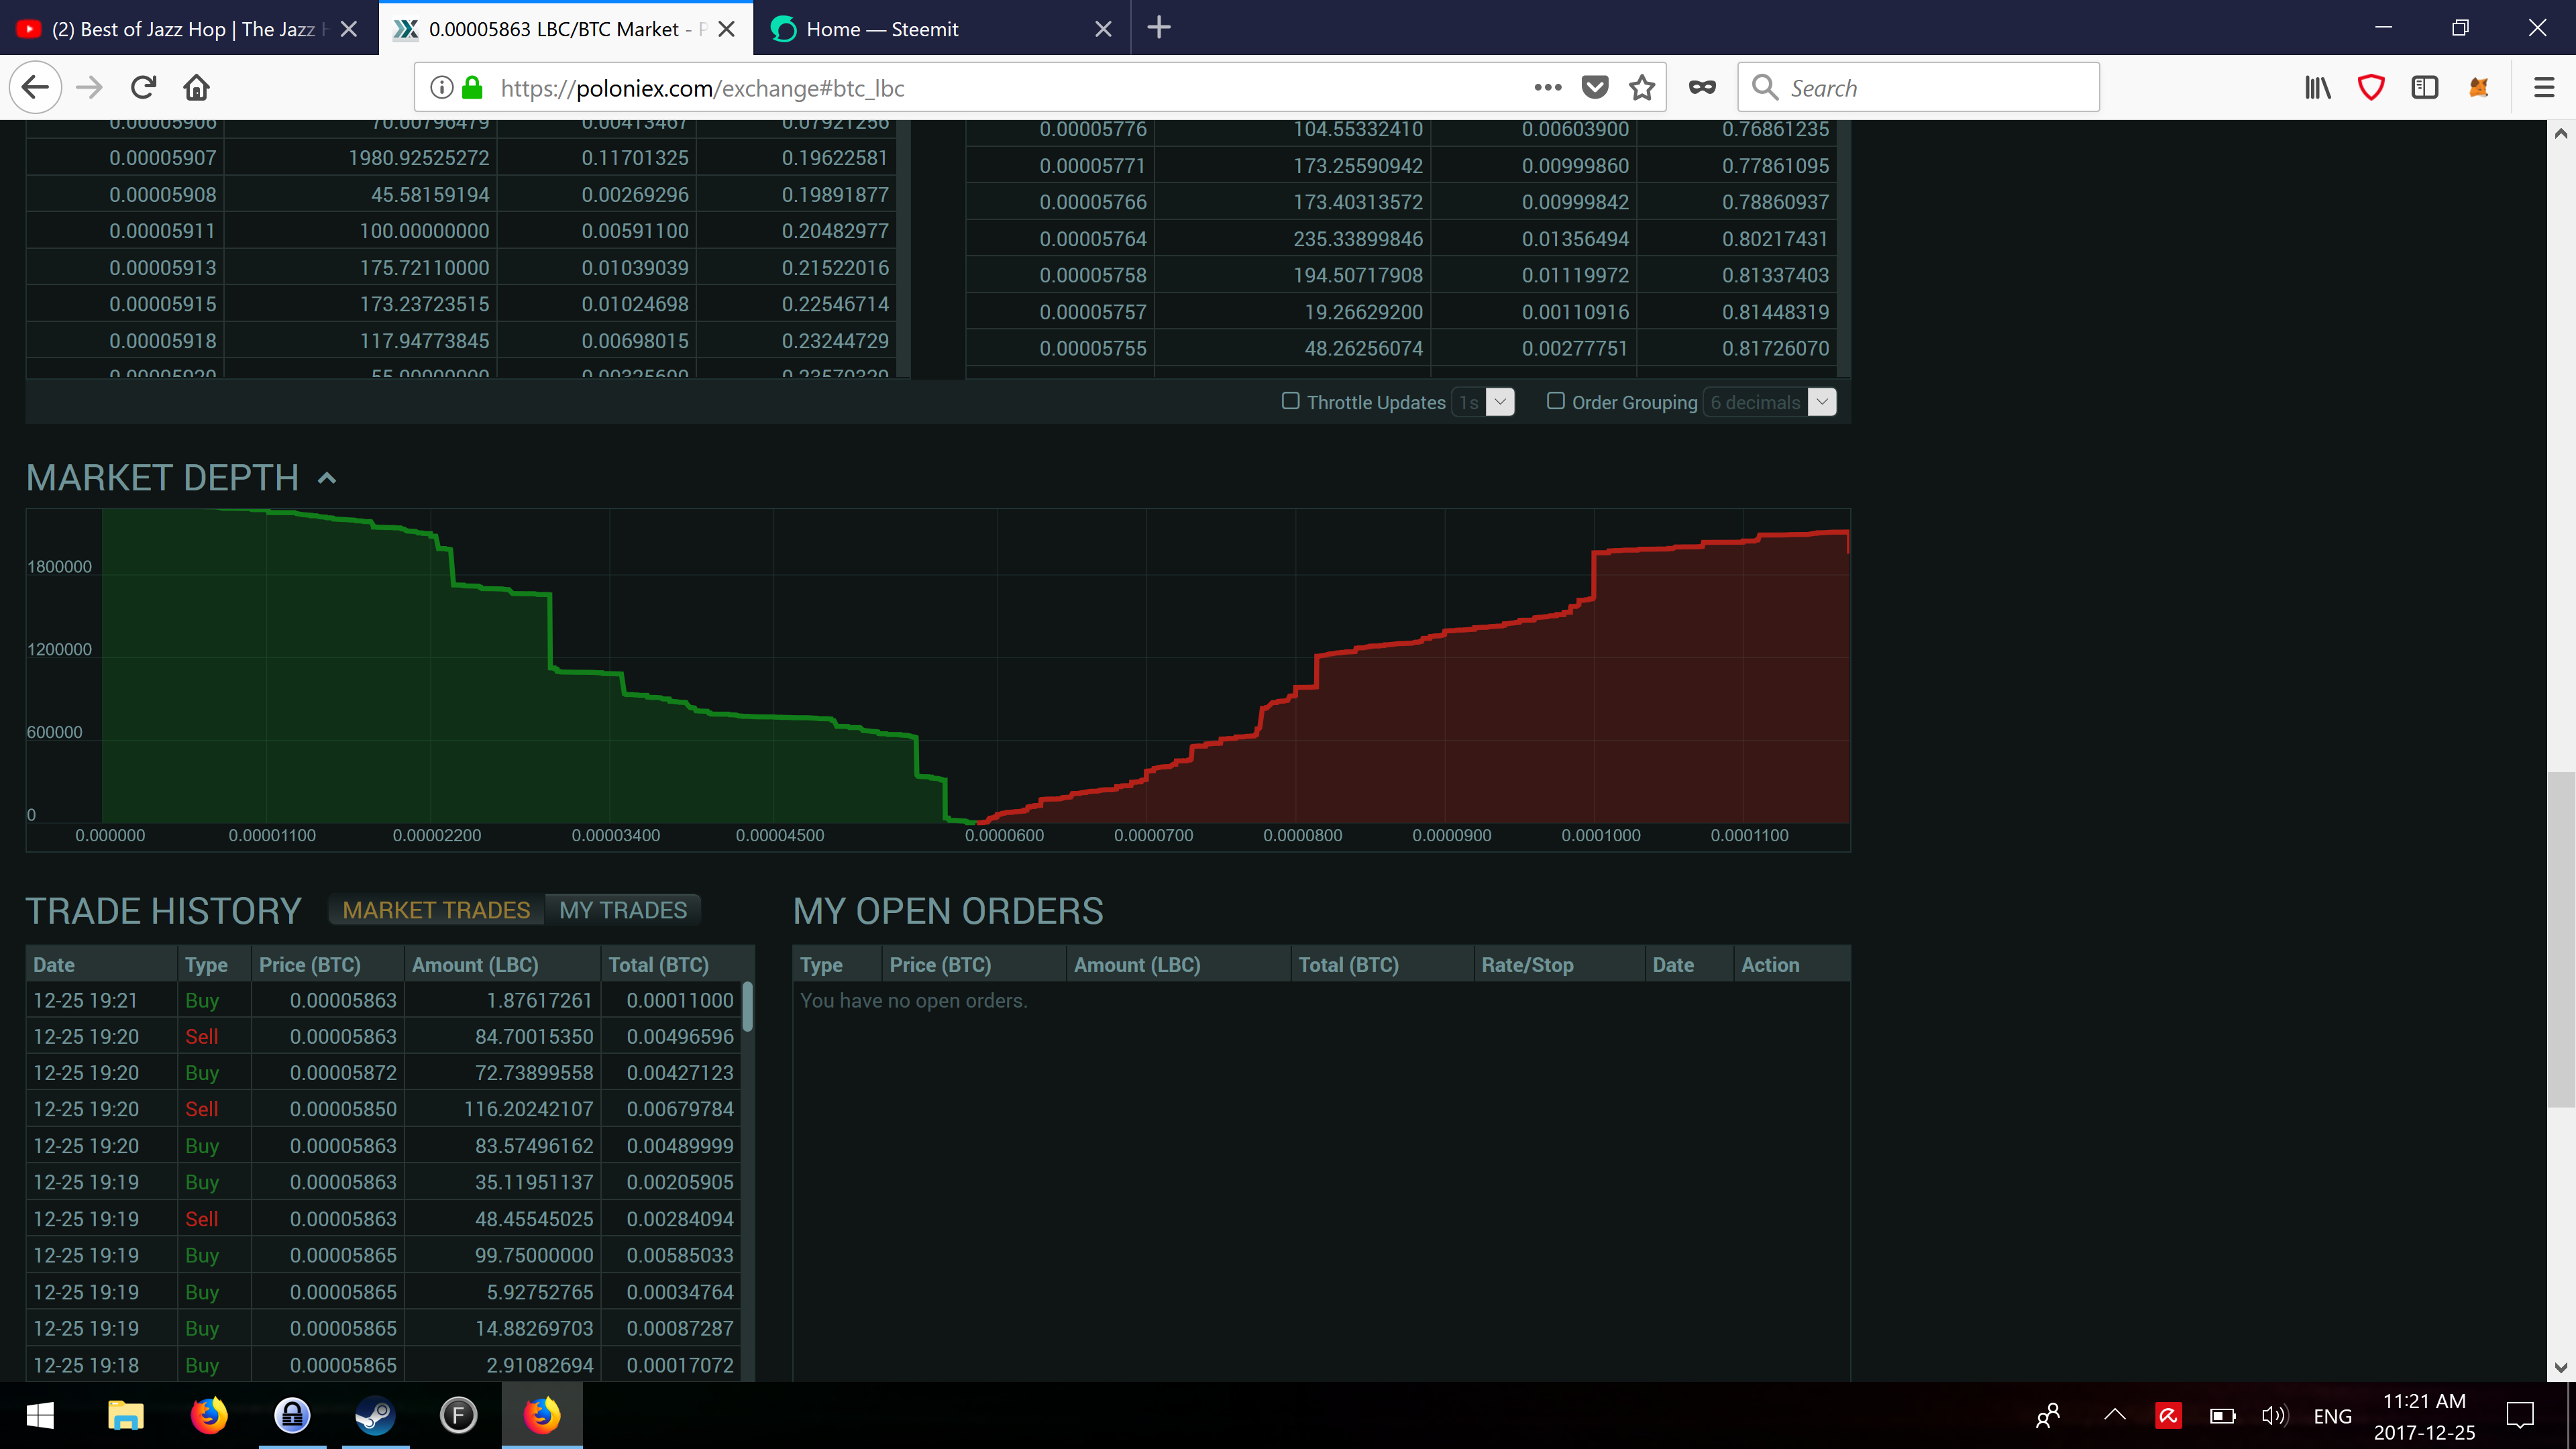The height and width of the screenshot is (1449, 2576).
Task: Open a new browser tab
Action: (1159, 28)
